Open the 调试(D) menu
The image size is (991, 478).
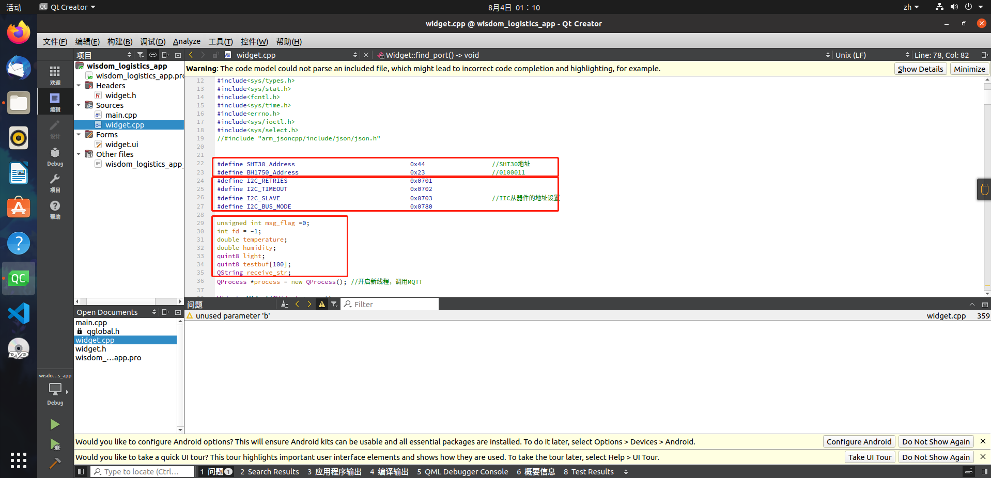152,41
